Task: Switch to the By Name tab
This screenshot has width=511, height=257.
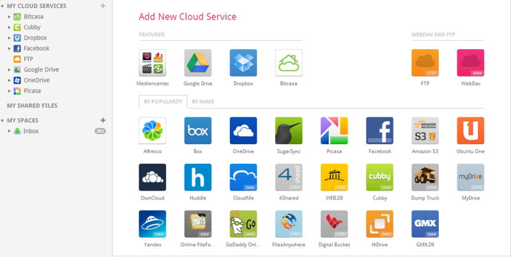Action: [x=203, y=101]
